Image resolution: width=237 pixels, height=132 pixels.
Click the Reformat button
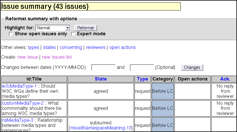pos(86,28)
